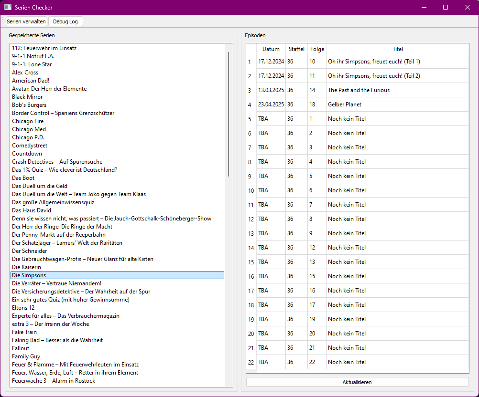479x397 pixels.
Task: Select American Dad! in the list
Action: pos(31,81)
